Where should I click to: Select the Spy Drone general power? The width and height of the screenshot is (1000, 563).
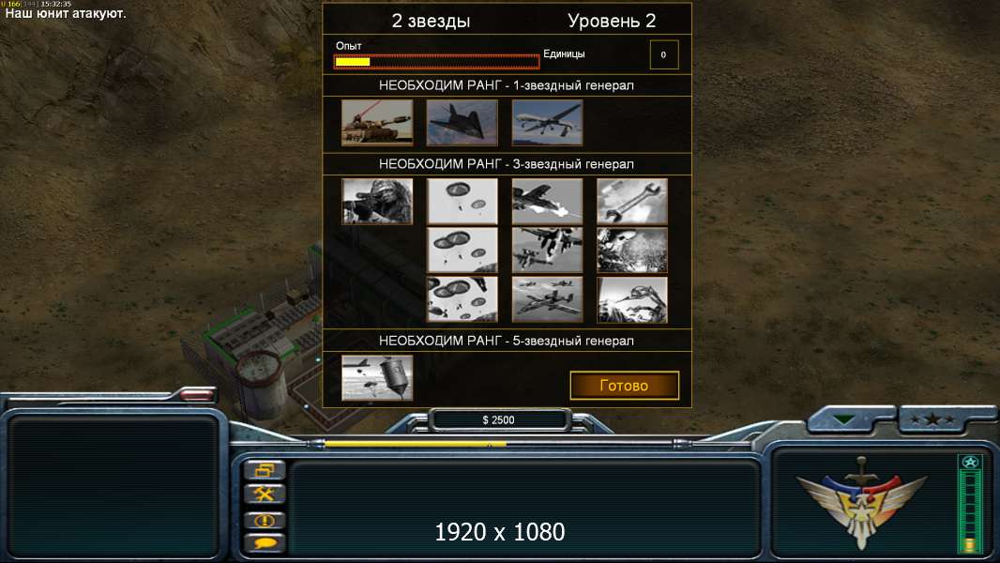547,122
